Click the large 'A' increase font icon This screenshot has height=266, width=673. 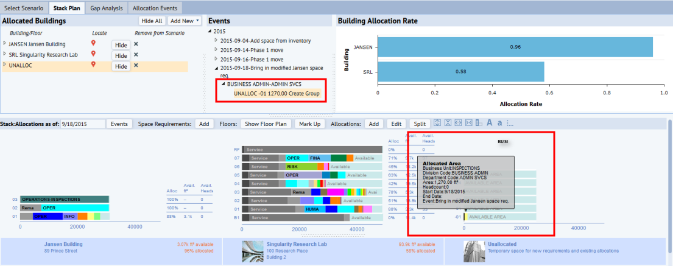489,123
